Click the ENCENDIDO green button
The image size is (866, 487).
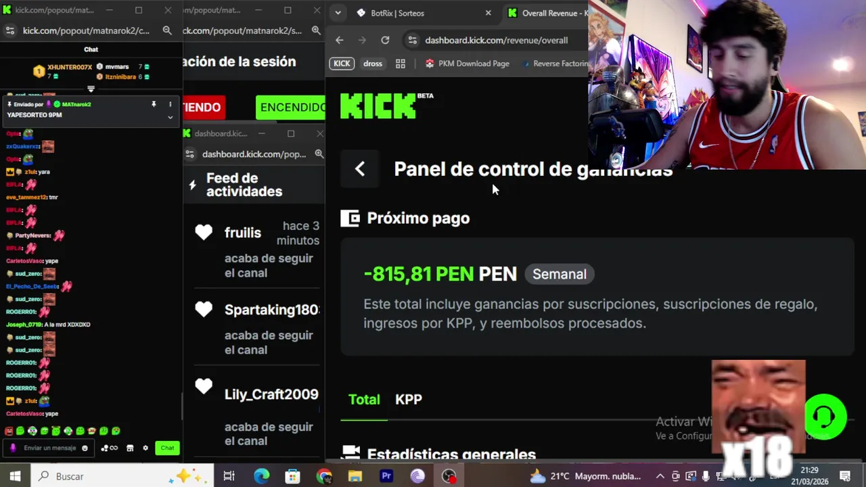pyautogui.click(x=291, y=108)
